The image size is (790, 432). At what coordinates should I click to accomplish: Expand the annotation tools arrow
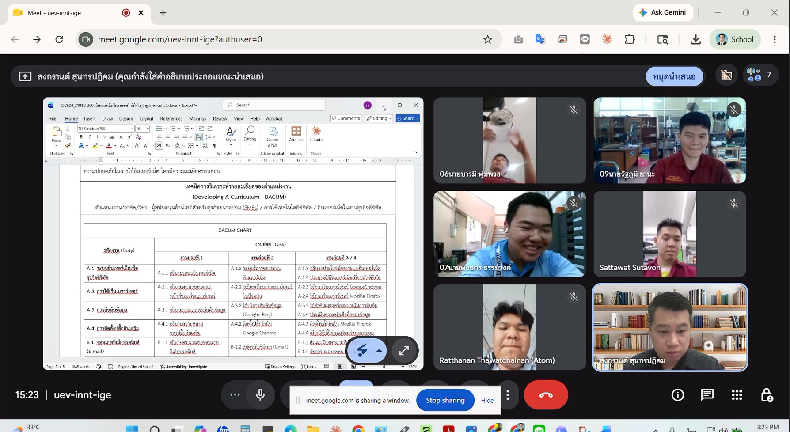[379, 351]
